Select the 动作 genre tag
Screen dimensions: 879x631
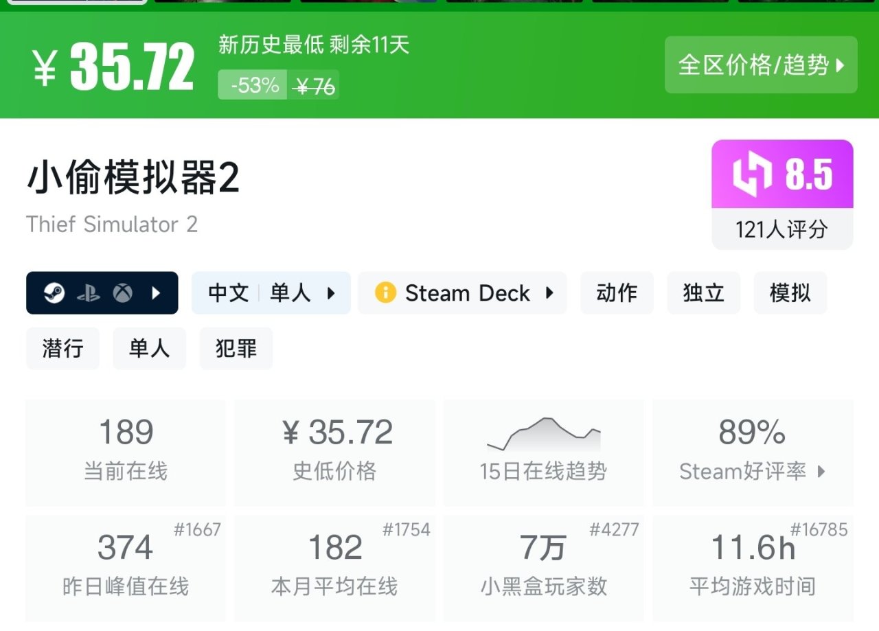[617, 293]
